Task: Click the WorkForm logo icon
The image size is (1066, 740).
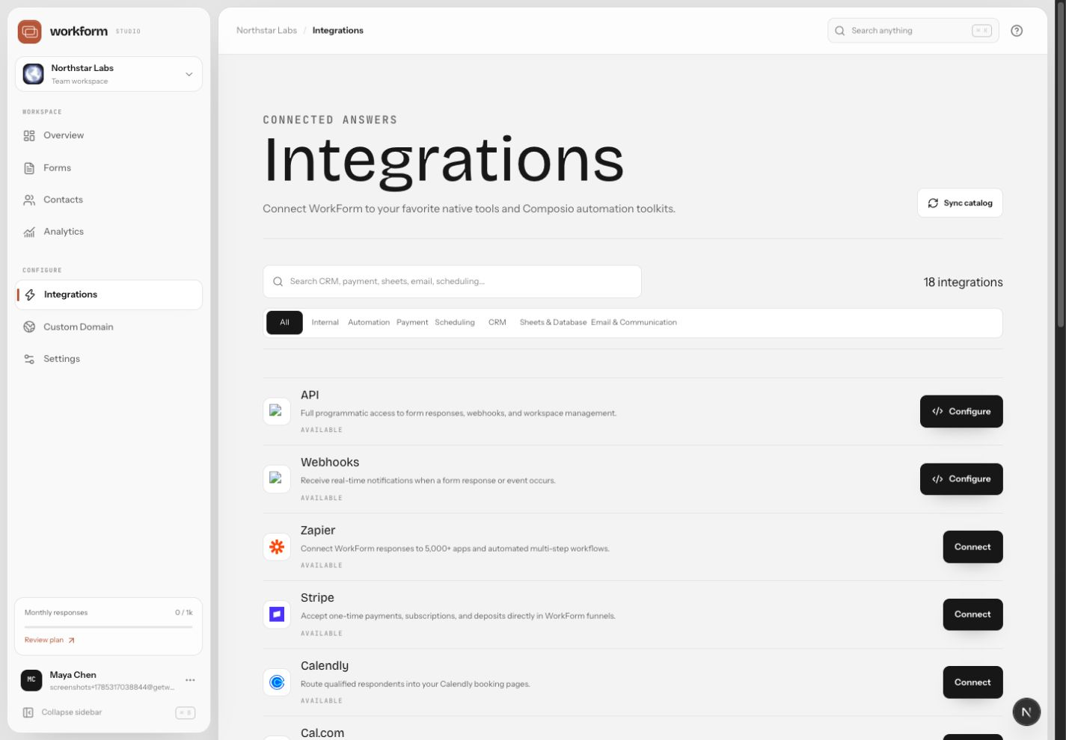Action: pos(30,31)
